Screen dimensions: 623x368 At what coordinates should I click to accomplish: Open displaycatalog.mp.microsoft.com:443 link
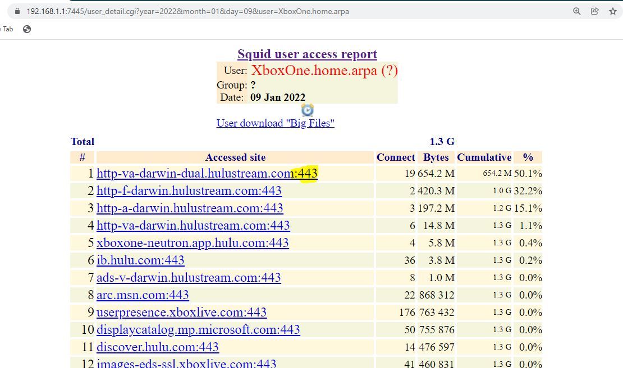pos(198,329)
